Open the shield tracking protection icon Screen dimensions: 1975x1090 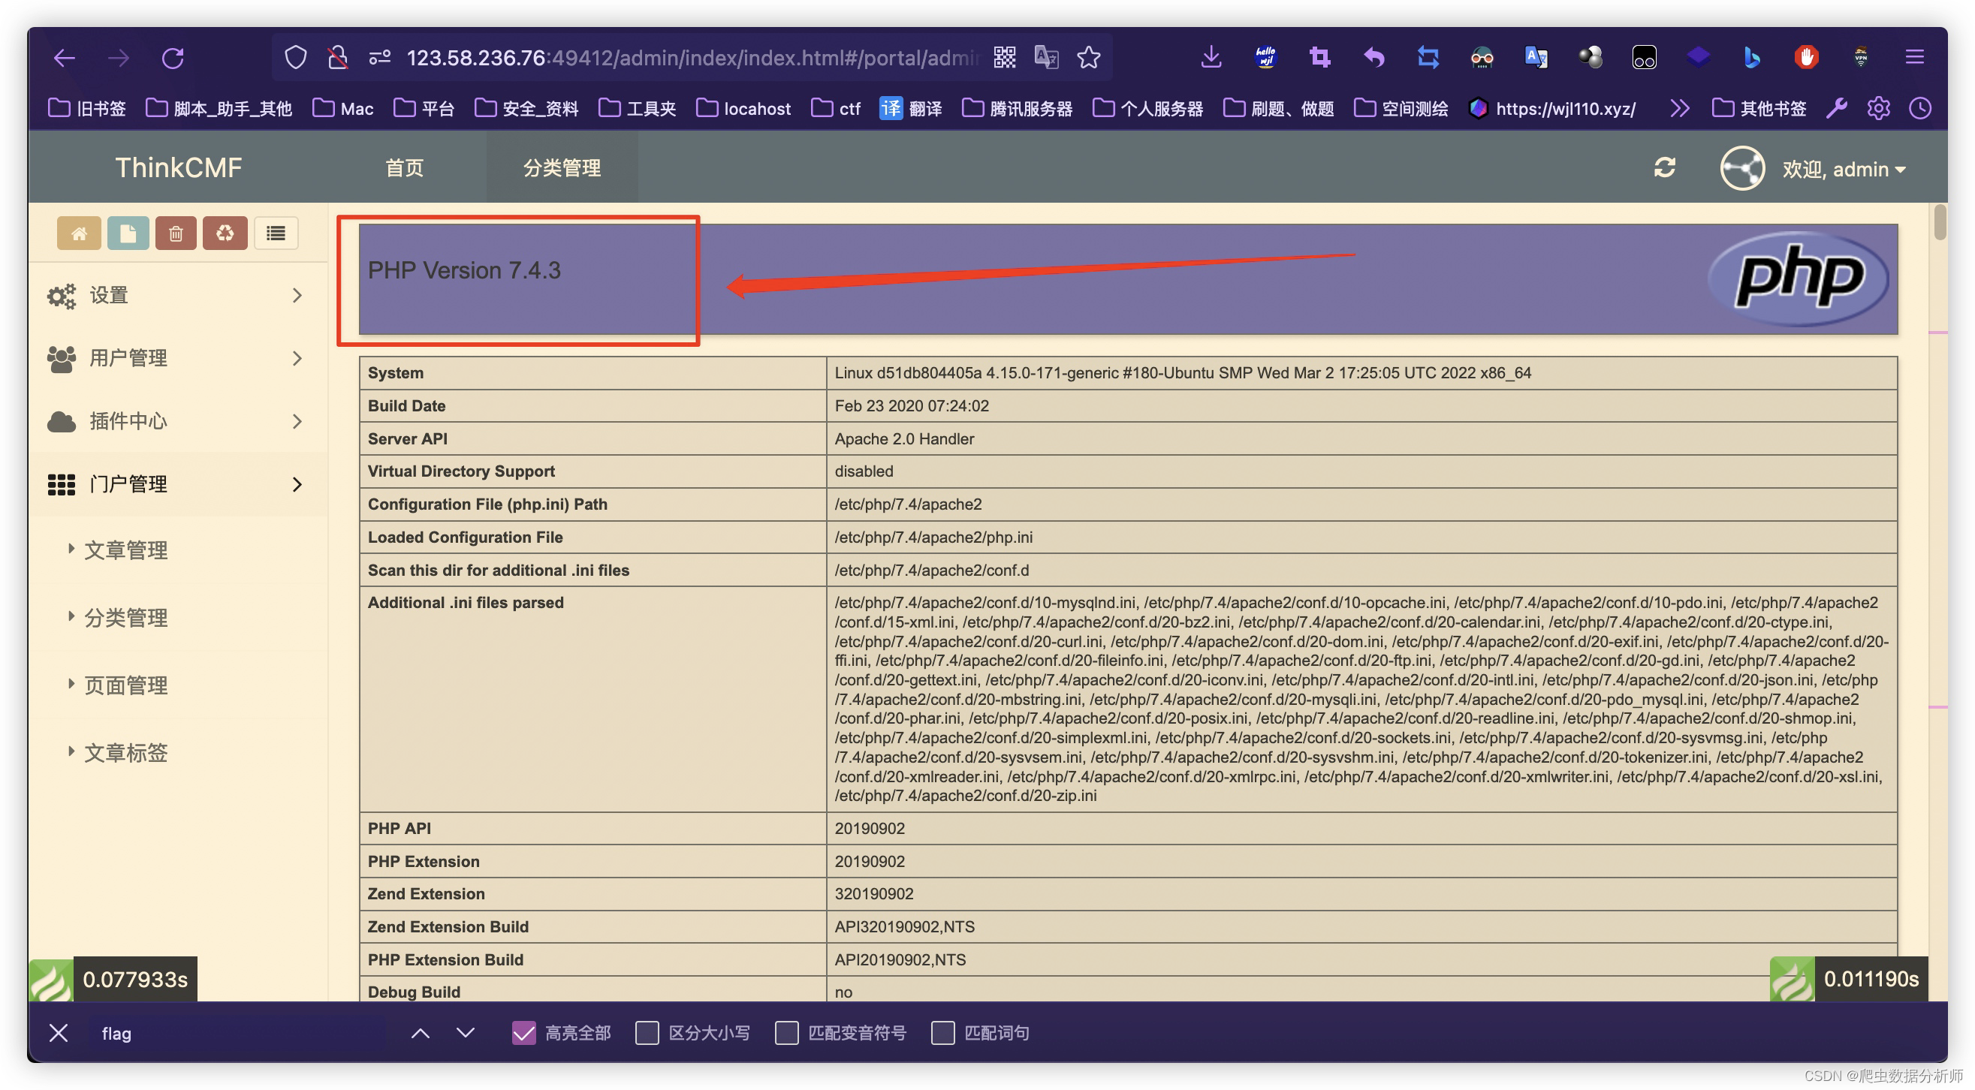[296, 58]
